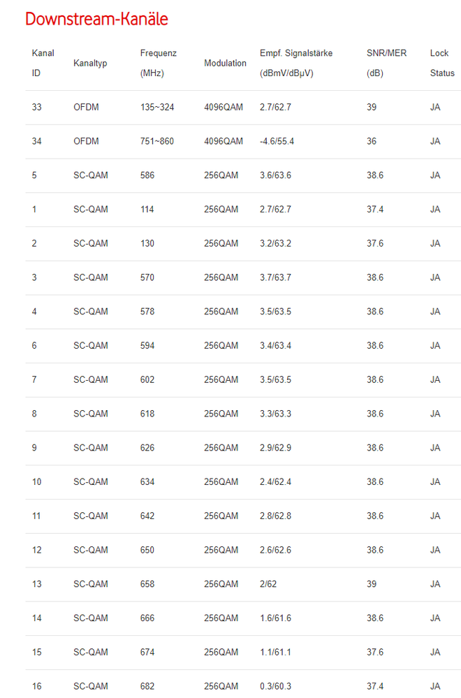Click the Modulation column header
Image resolution: width=461 pixels, height=698 pixels.
tap(225, 63)
